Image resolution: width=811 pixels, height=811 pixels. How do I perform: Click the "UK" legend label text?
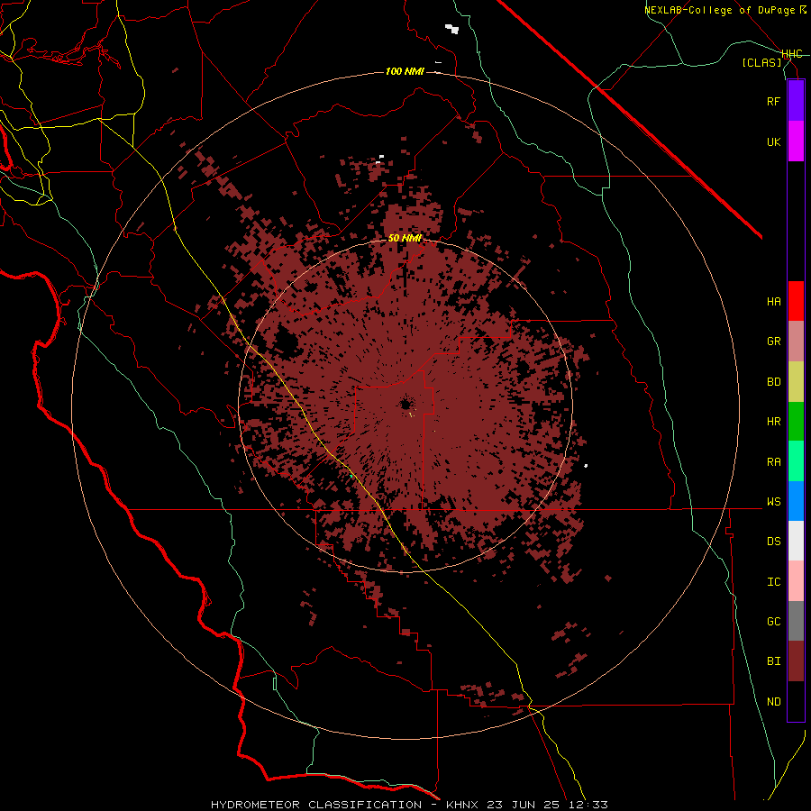[773, 141]
